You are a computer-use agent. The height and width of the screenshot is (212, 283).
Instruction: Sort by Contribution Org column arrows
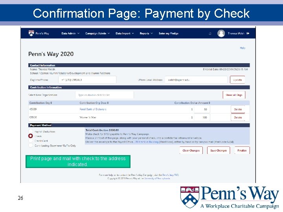coord(51,103)
